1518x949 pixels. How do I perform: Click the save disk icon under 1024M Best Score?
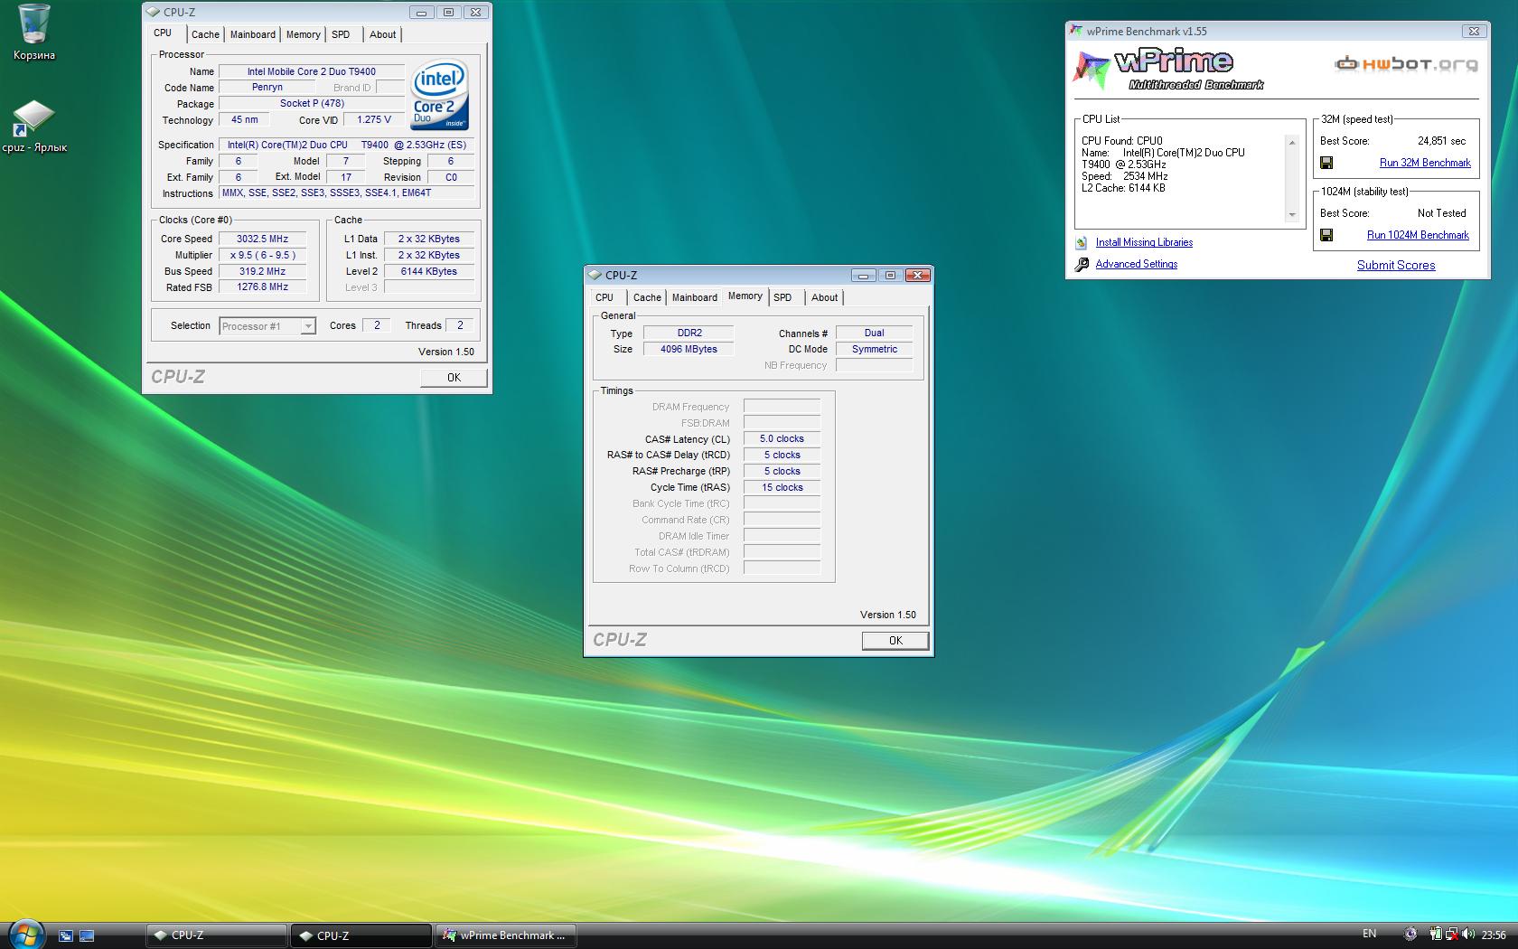(x=1326, y=235)
